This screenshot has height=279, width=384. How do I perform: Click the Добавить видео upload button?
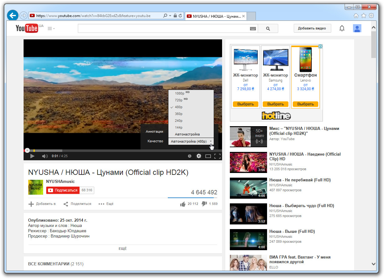[312, 28]
